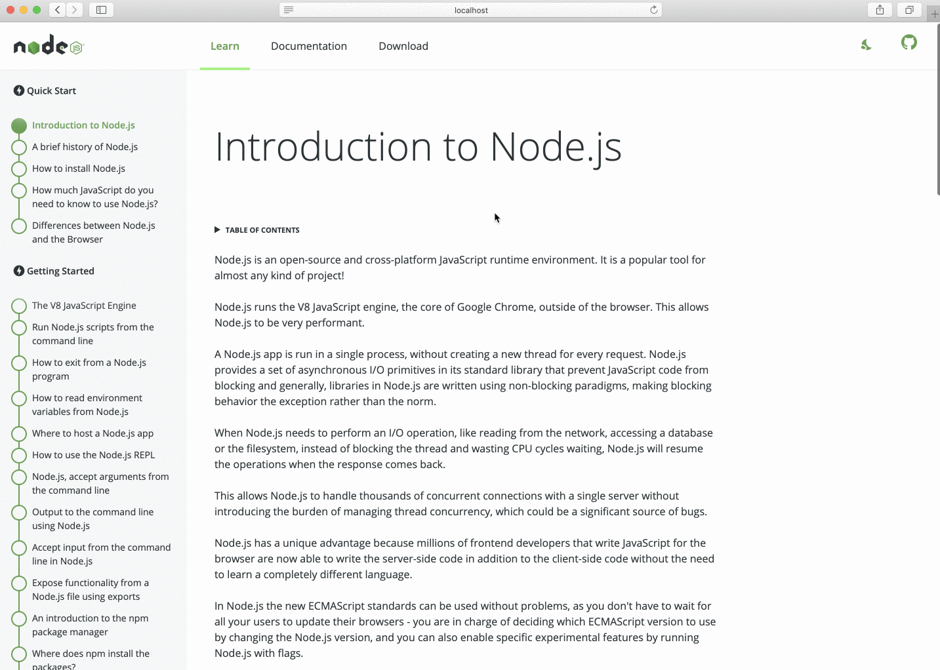Click the Reader view icon in address bar
Viewport: 940px width, 670px height.
[x=289, y=10]
